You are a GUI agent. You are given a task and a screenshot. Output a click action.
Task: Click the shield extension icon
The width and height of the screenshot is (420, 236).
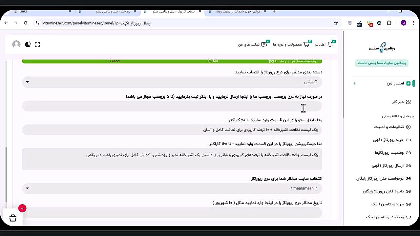[x=349, y=23]
